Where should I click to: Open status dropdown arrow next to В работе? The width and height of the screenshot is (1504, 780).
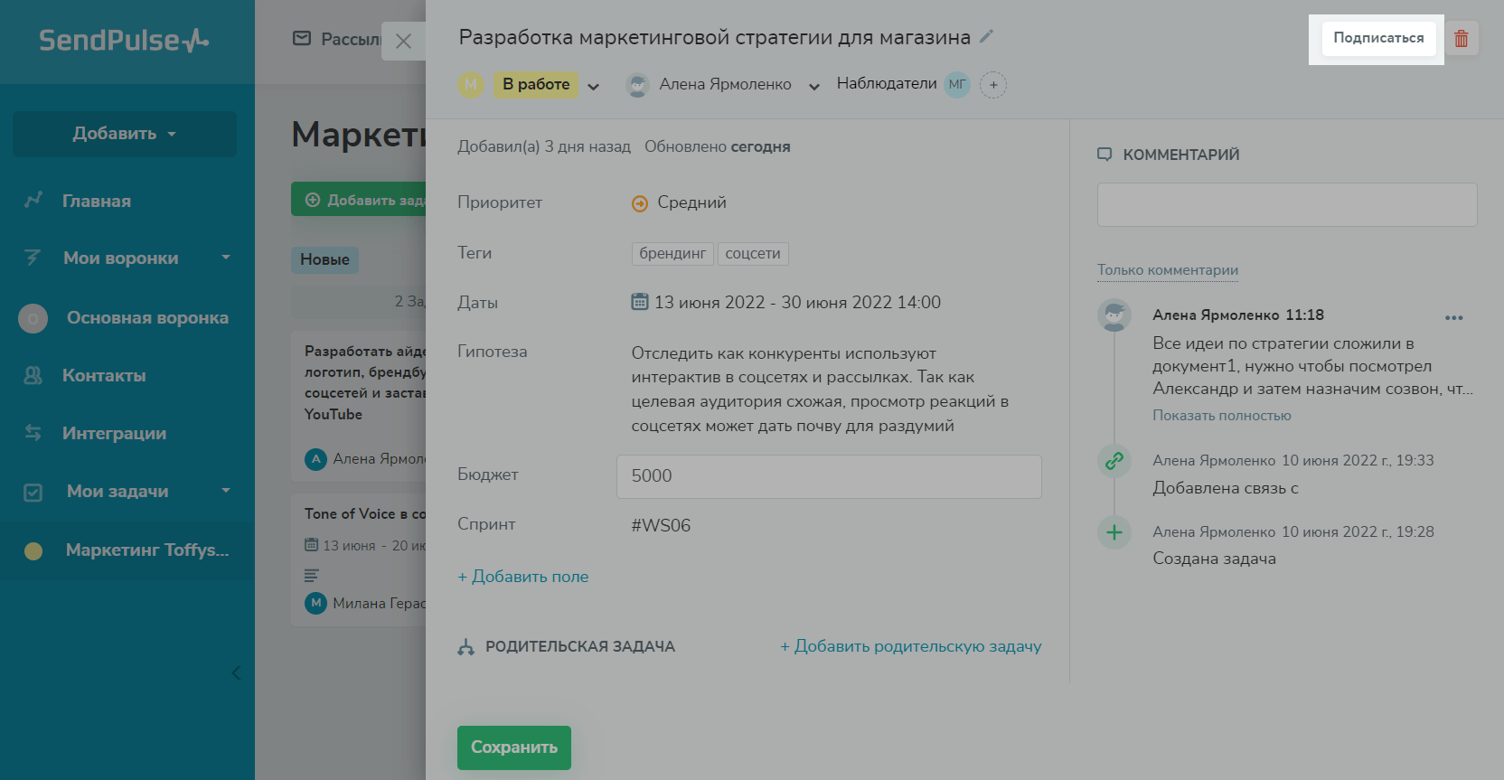coord(594,87)
